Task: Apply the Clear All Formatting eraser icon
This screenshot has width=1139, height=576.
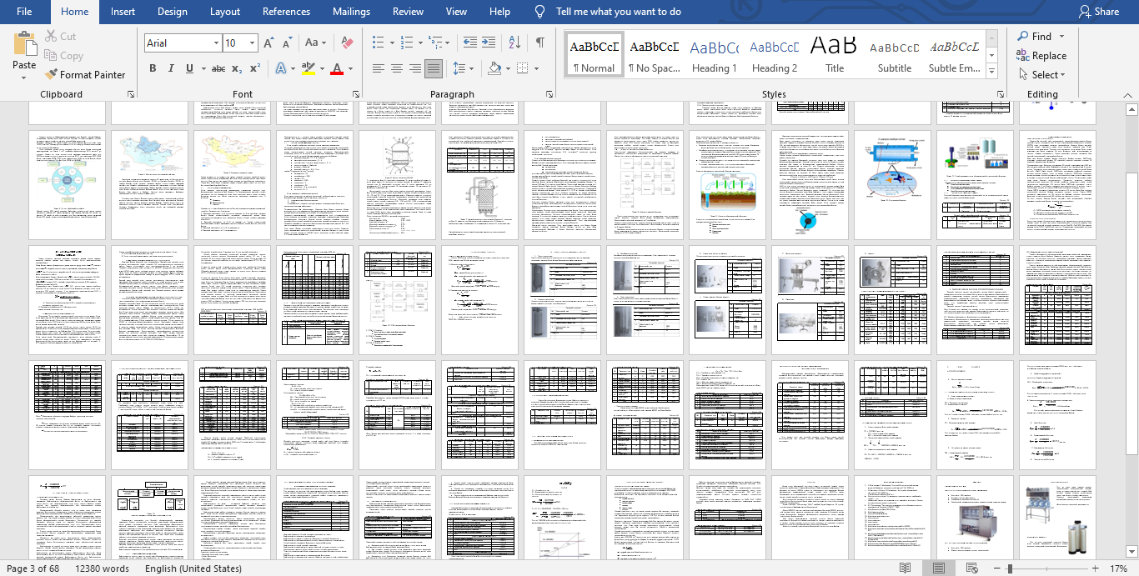Action: [x=348, y=43]
